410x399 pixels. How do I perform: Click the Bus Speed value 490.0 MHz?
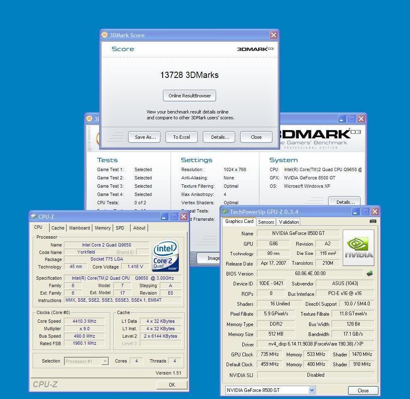point(85,336)
